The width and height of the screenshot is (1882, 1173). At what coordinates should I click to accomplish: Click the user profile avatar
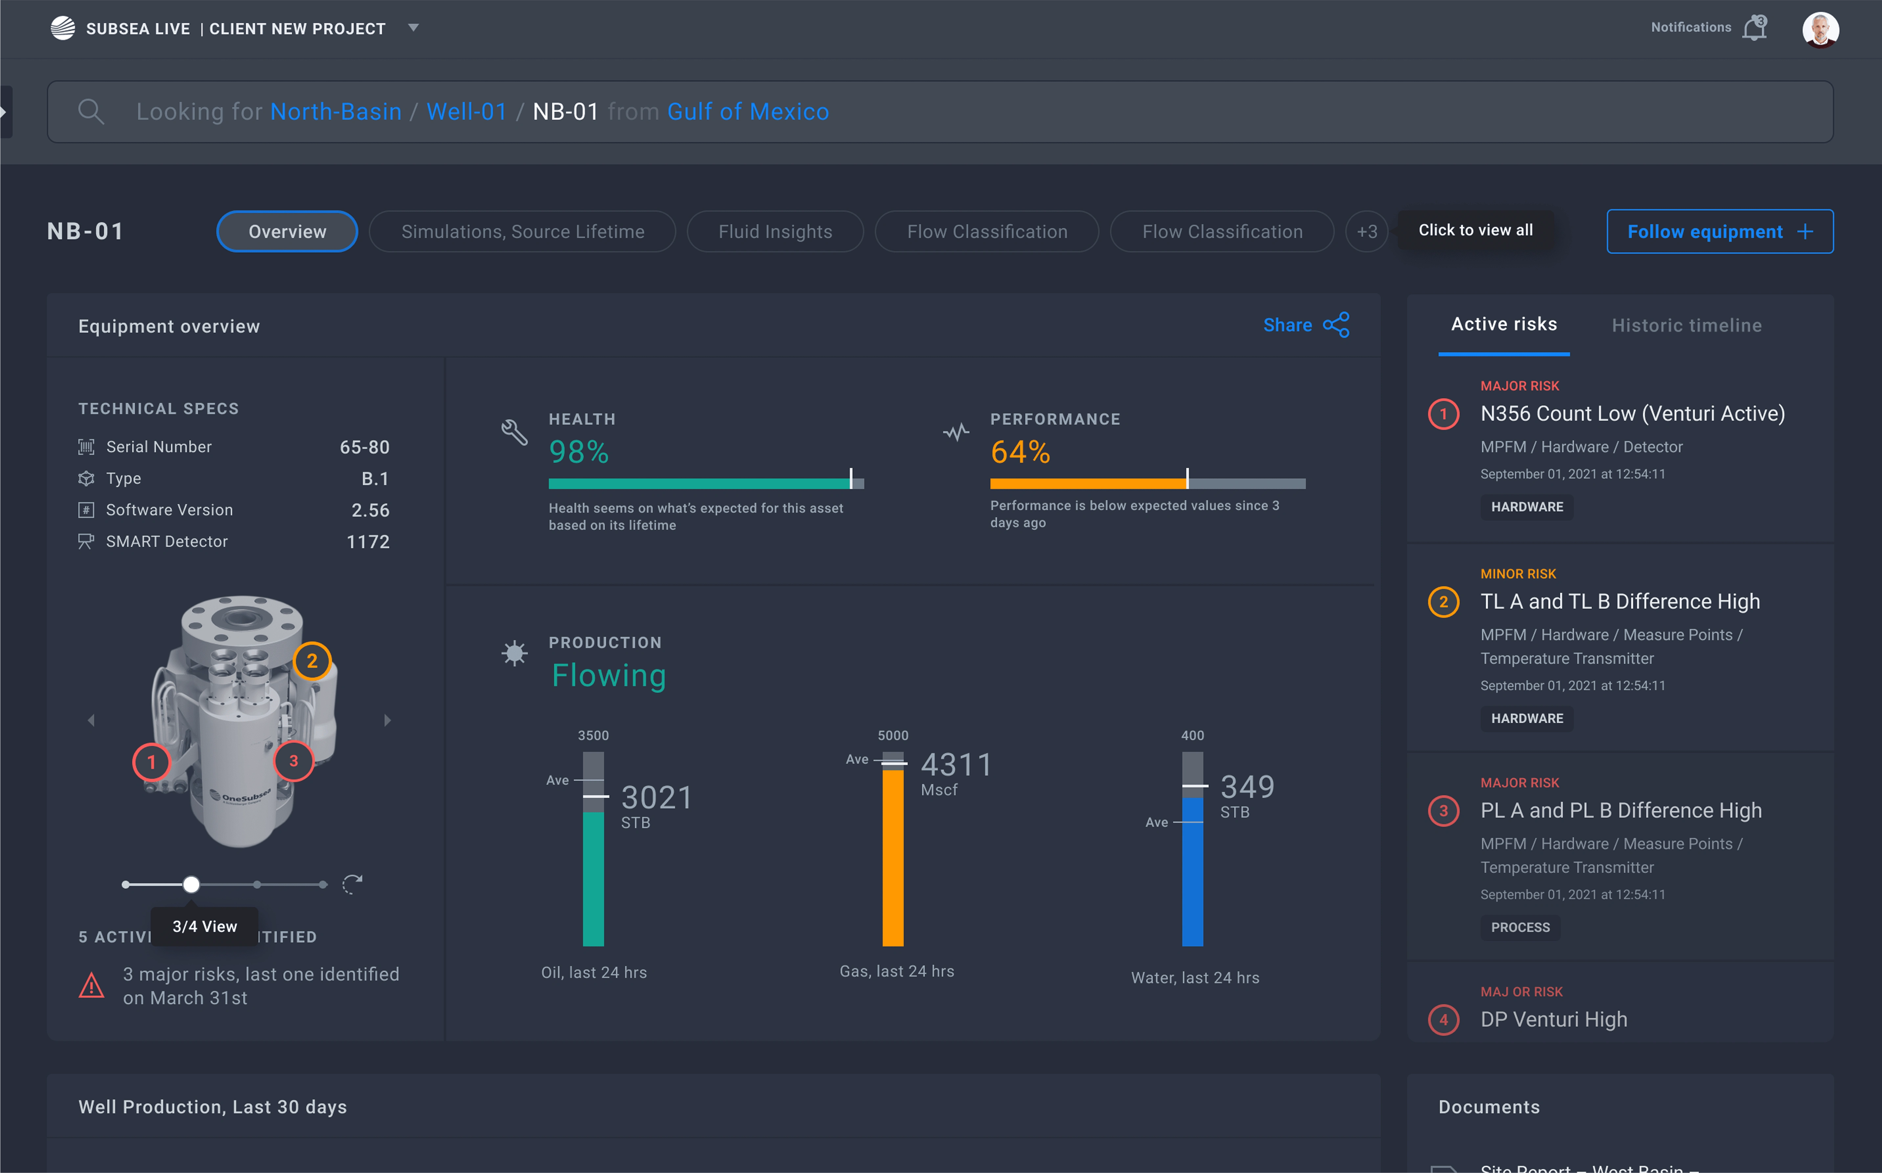pyautogui.click(x=1820, y=30)
